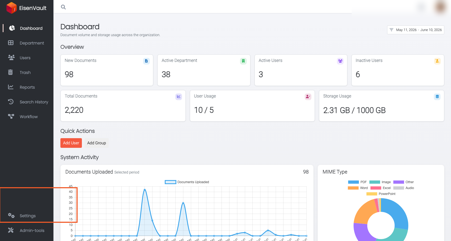Open the date range filter dropdown
This screenshot has width=451, height=241.
(x=416, y=30)
